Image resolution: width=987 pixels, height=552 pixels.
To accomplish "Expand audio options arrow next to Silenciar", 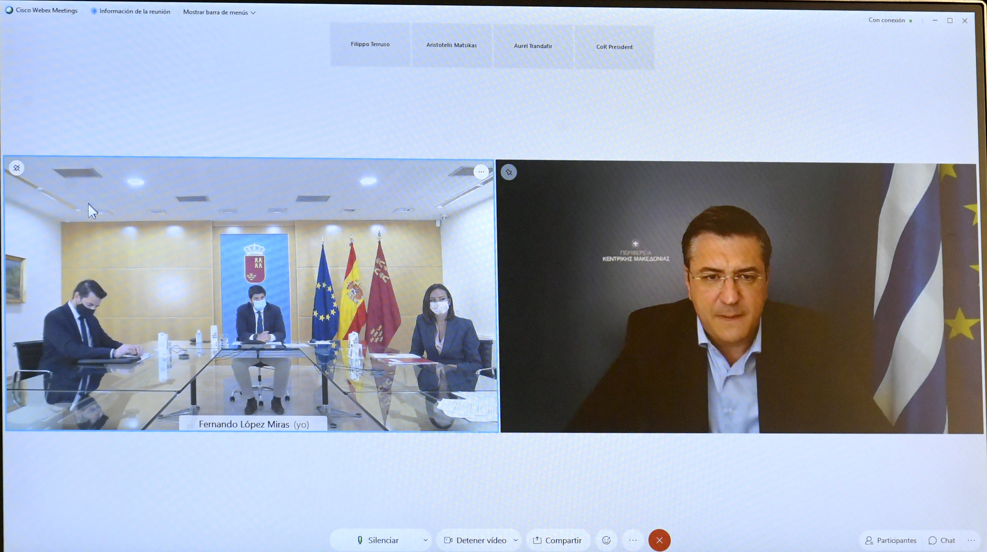I will click(x=425, y=540).
